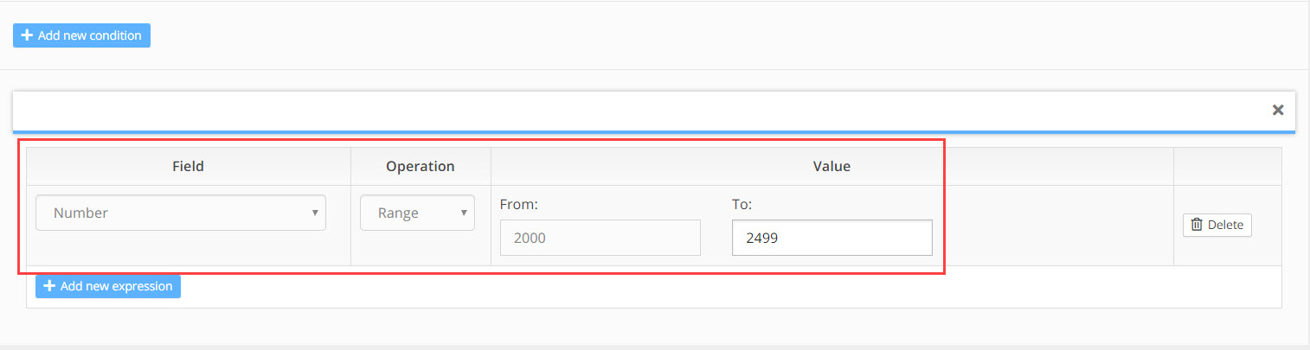Delete the Number range expression
This screenshot has width=1310, height=350.
1217,225
